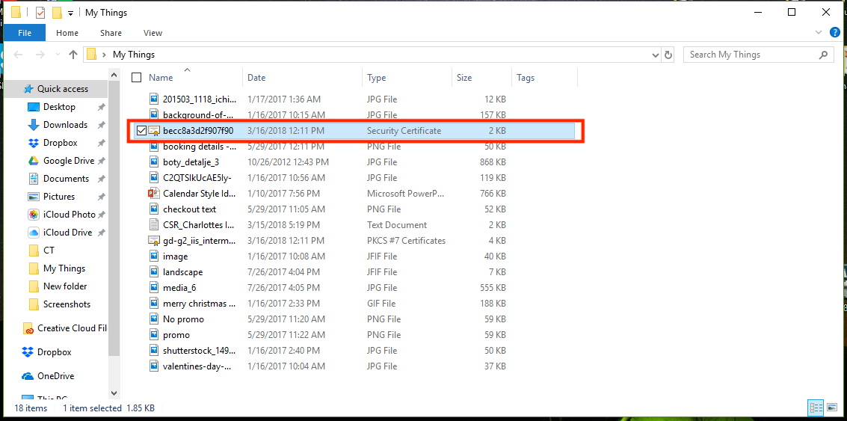The width and height of the screenshot is (847, 421).
Task: Click the Calendar Style PowerPoint file icon
Action: coord(154,194)
